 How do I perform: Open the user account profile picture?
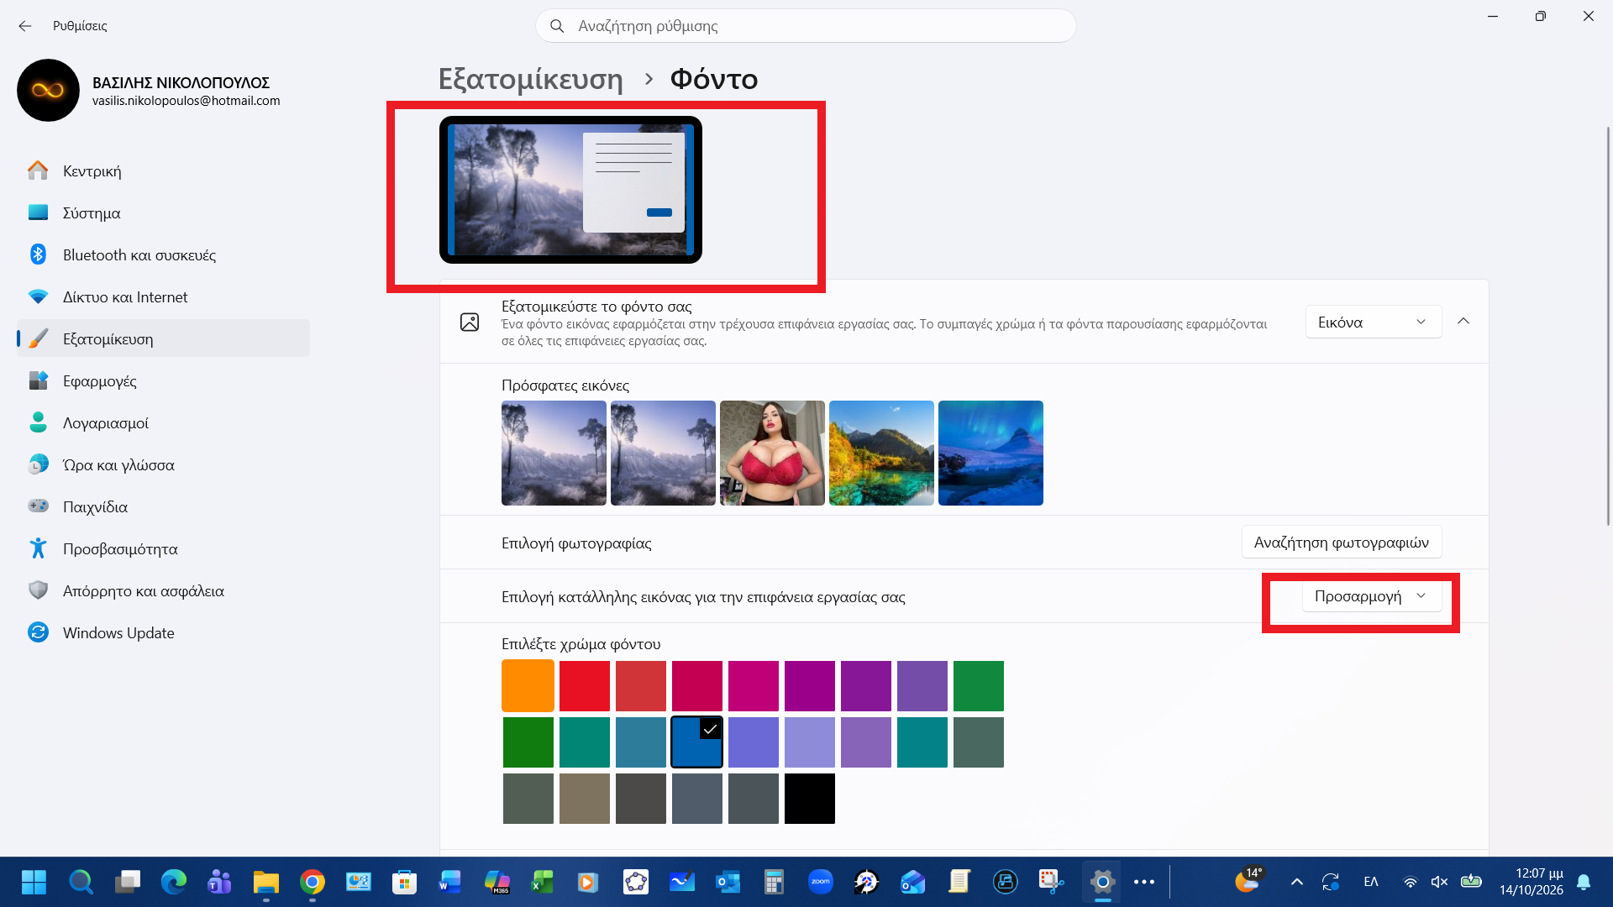(48, 90)
